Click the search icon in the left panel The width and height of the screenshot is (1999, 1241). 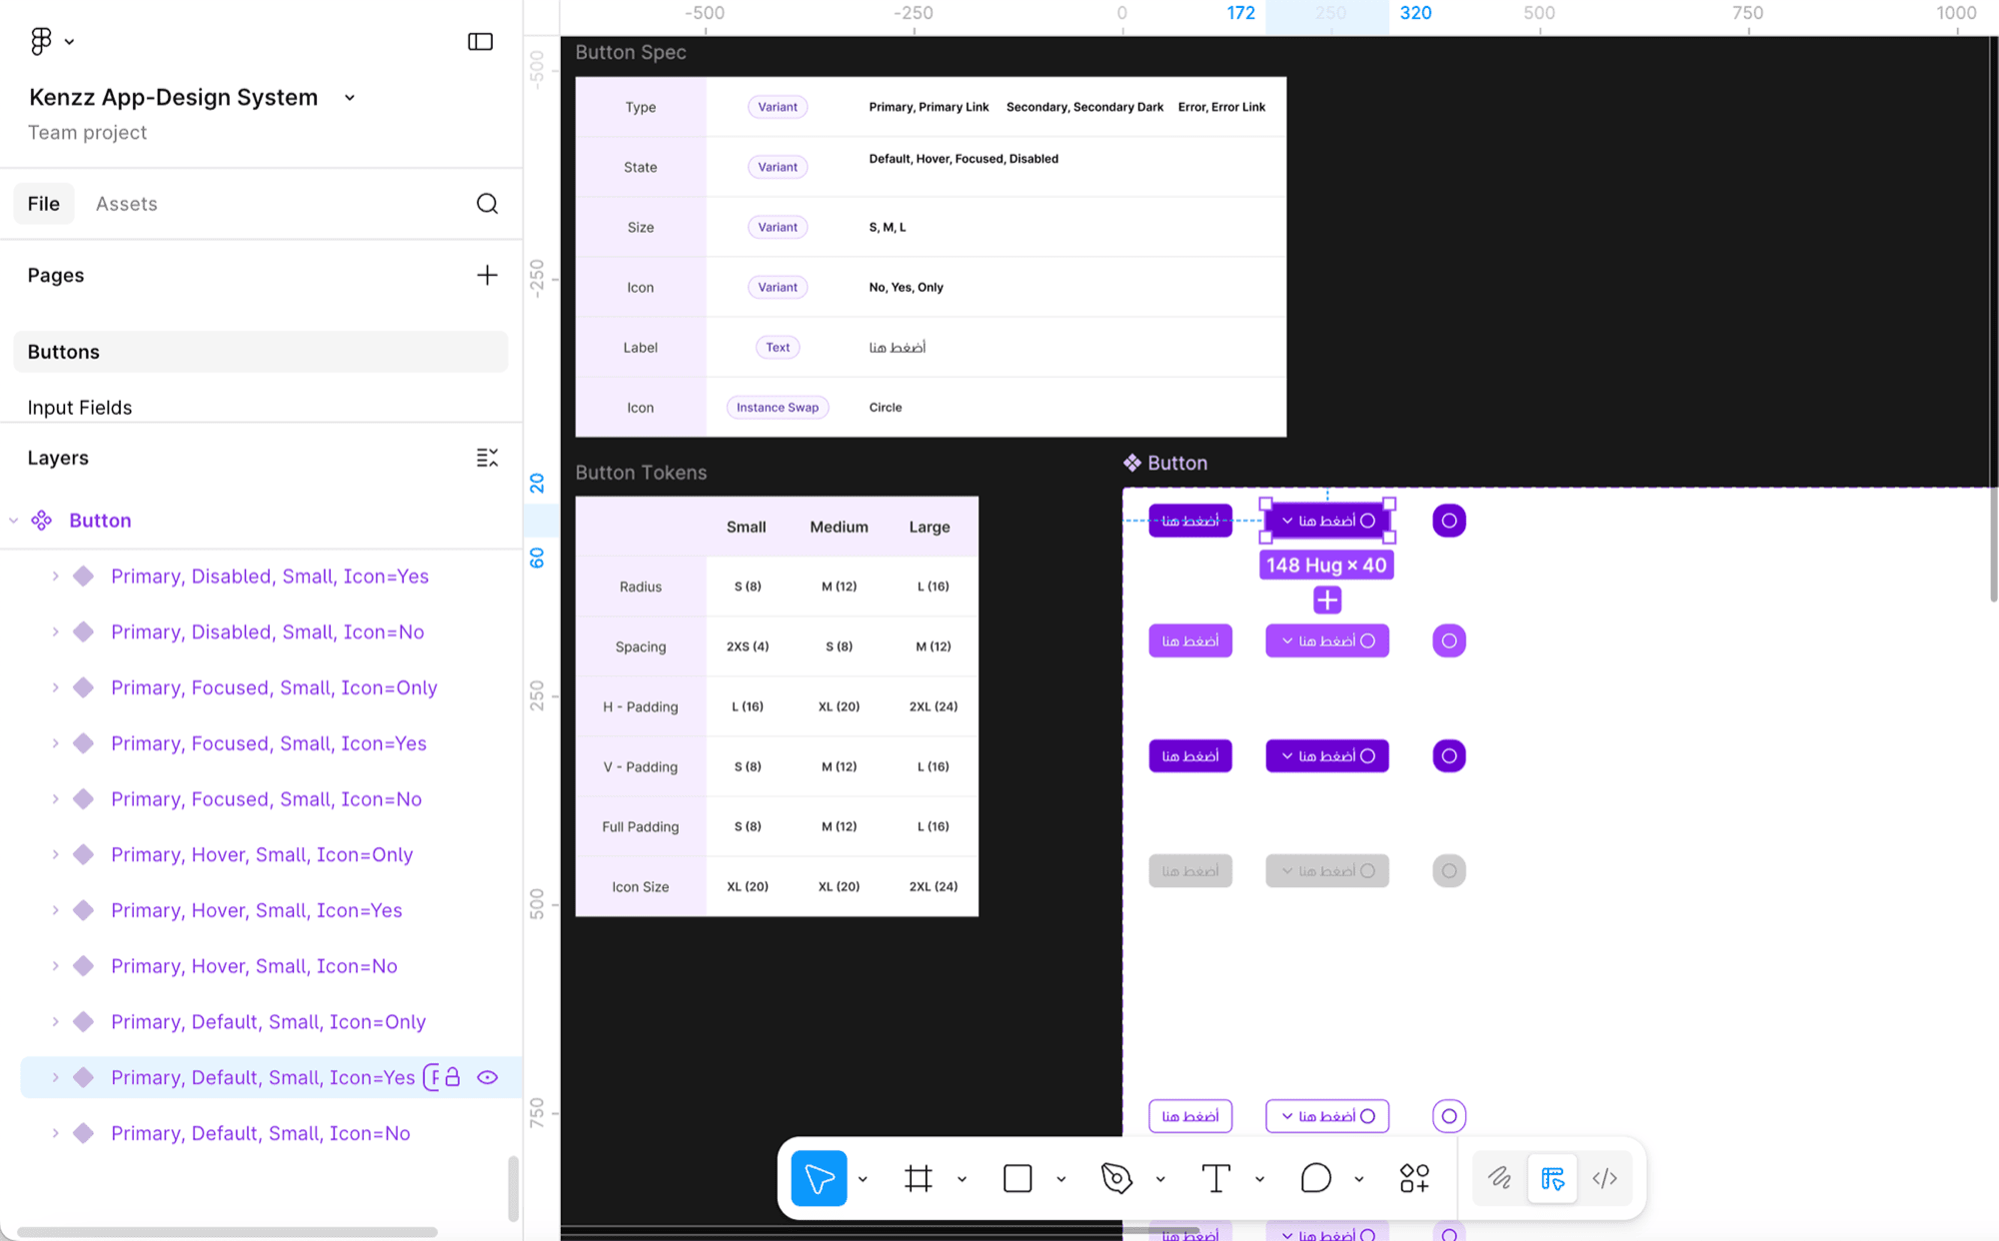487,204
